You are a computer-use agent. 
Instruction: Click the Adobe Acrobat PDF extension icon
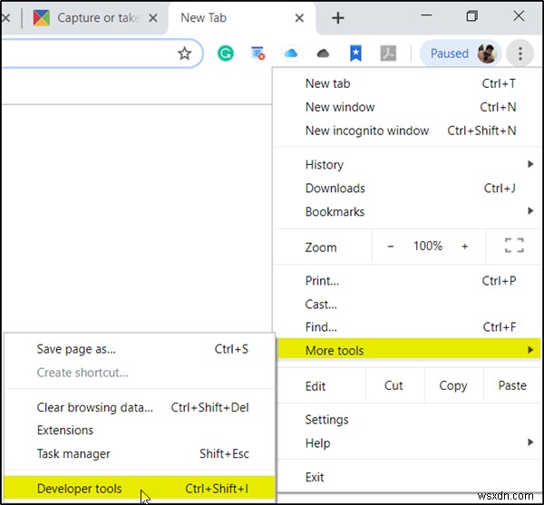click(388, 53)
